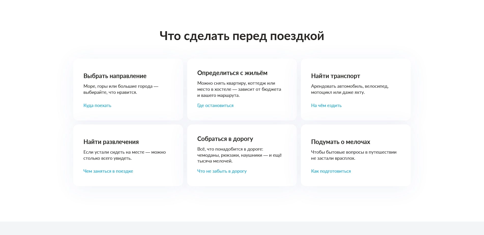Click the "Собраться в дорогу" heading
Viewport: 484px width, 235px height.
click(x=225, y=139)
